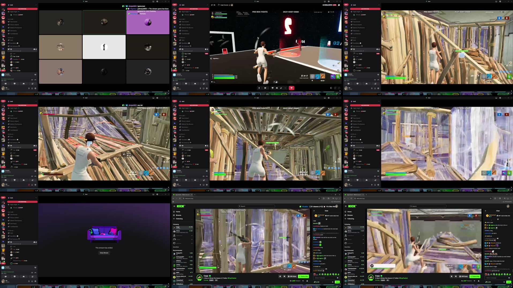
Task: Select white video tile in Discord grid view
Action: pos(104,47)
